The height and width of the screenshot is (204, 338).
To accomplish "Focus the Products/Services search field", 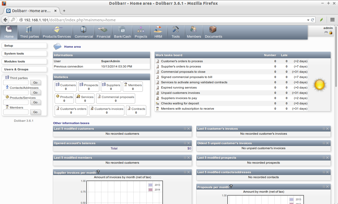I will click(x=16, y=102).
